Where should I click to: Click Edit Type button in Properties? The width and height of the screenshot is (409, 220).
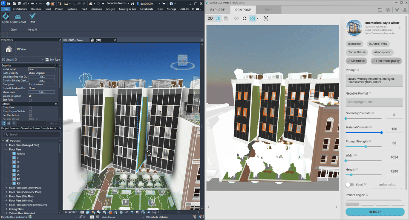point(53,60)
